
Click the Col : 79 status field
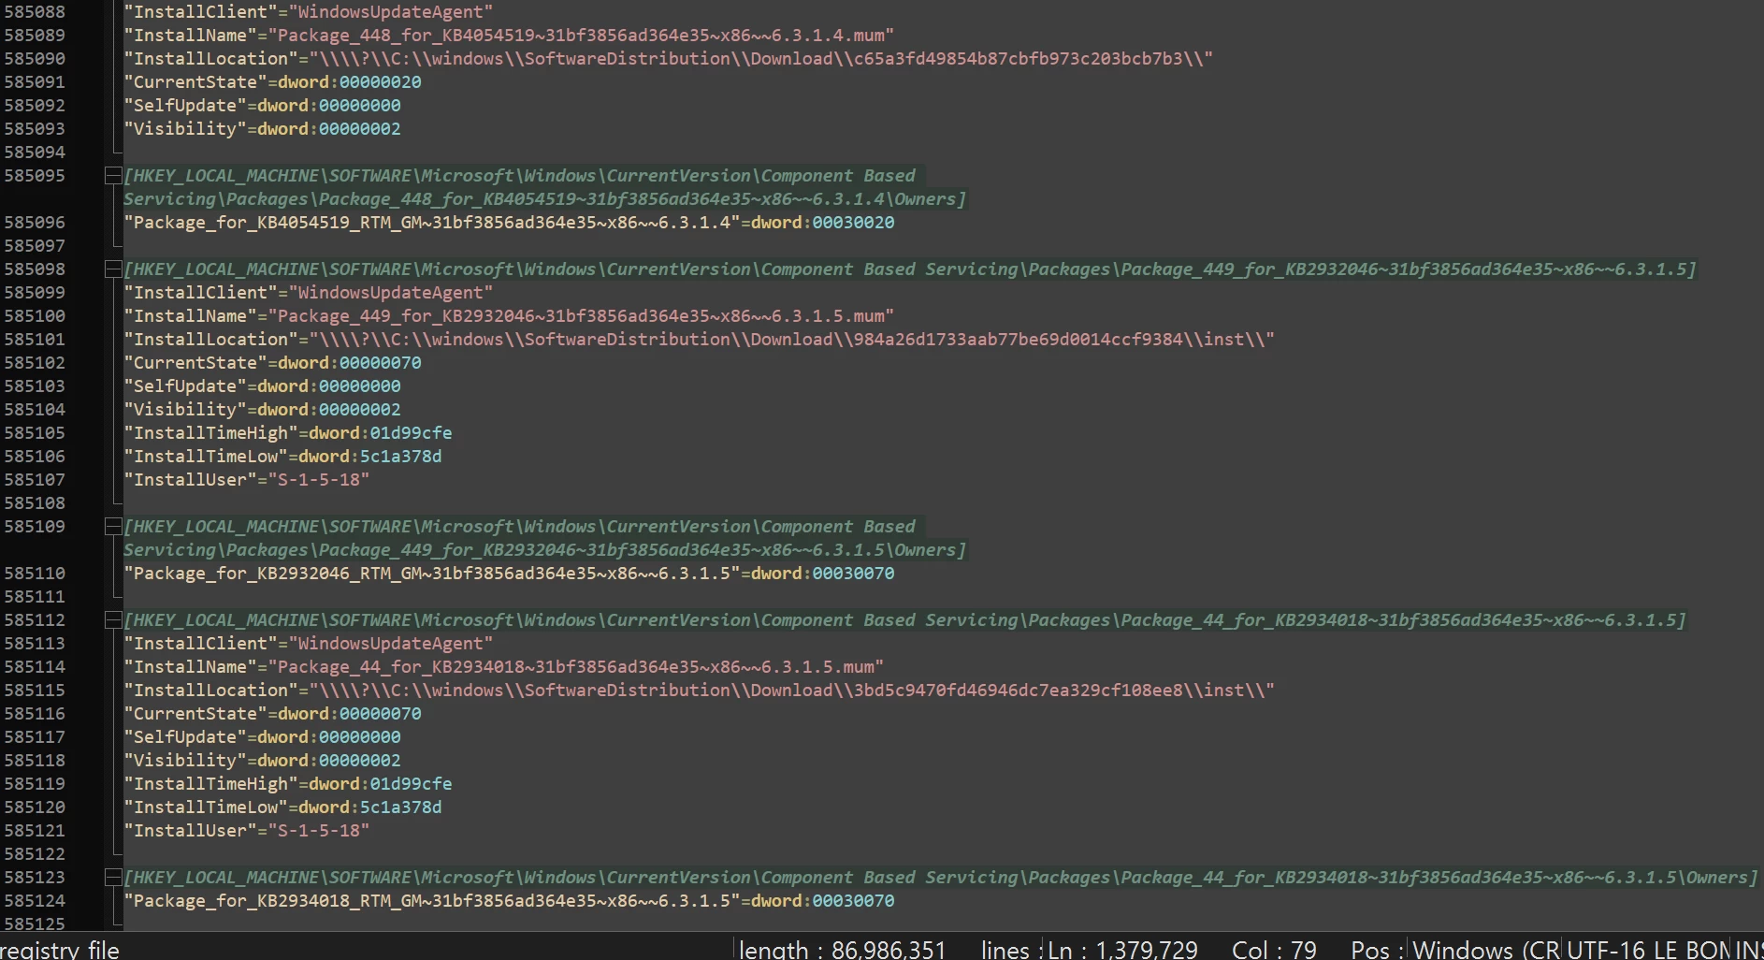point(1274,949)
